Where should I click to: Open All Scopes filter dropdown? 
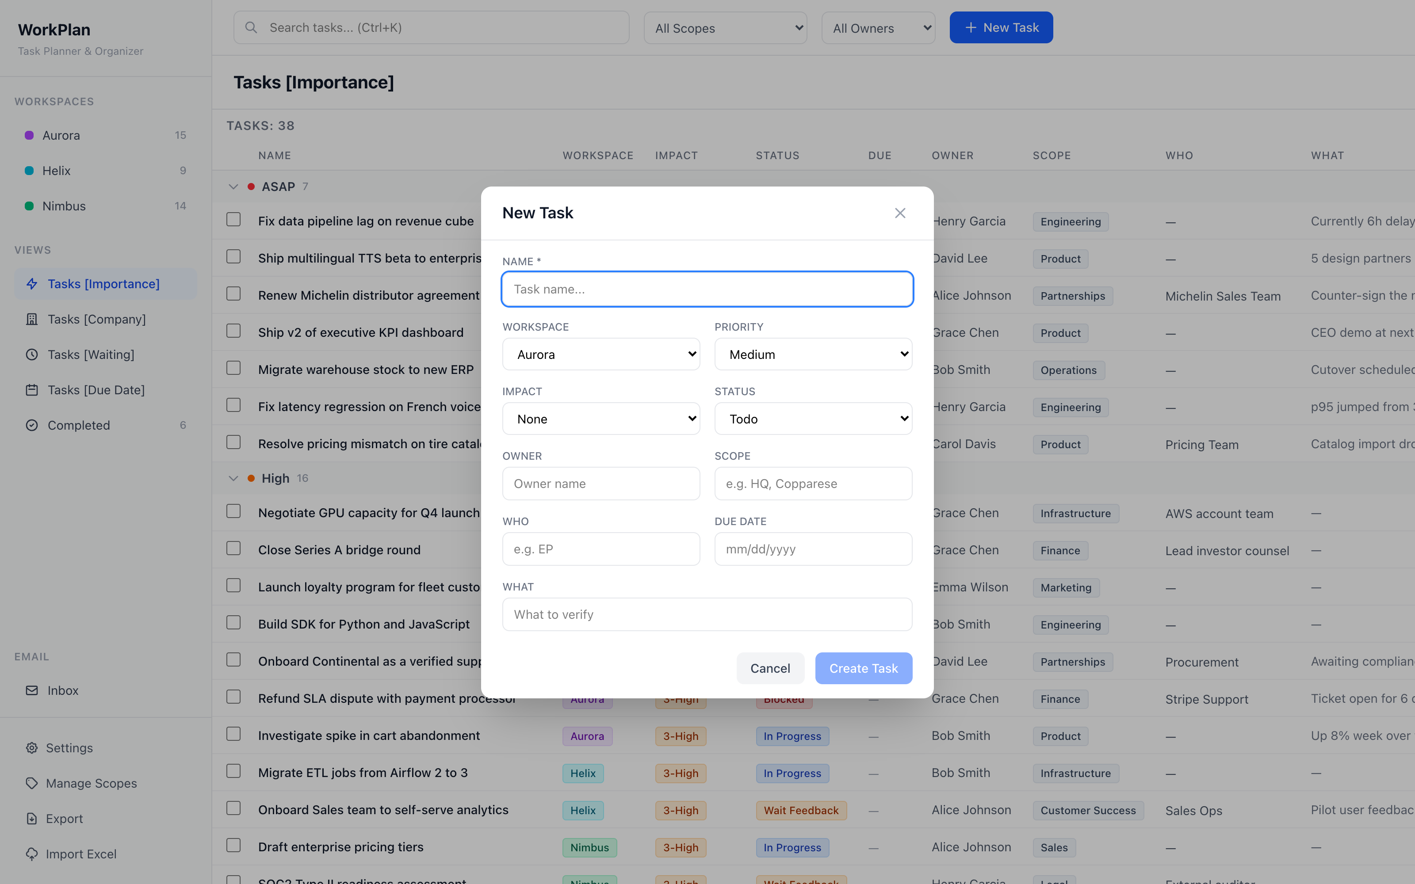pyautogui.click(x=725, y=28)
